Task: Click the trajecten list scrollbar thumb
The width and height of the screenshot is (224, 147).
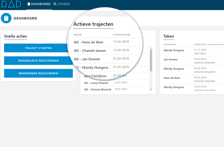Action: 151,60
